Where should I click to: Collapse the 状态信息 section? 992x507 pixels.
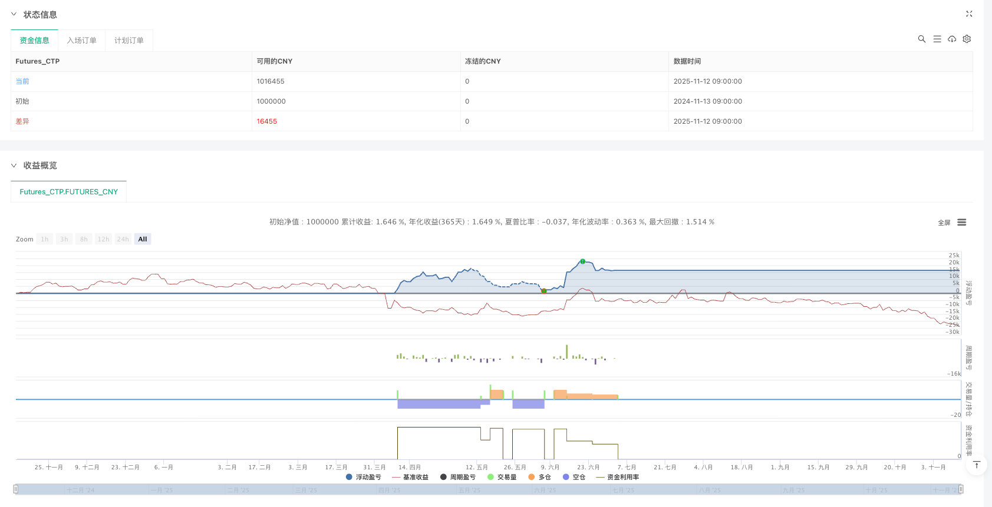[x=14, y=15]
